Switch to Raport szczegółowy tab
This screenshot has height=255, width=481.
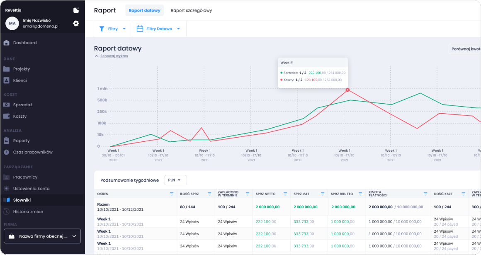point(191,10)
